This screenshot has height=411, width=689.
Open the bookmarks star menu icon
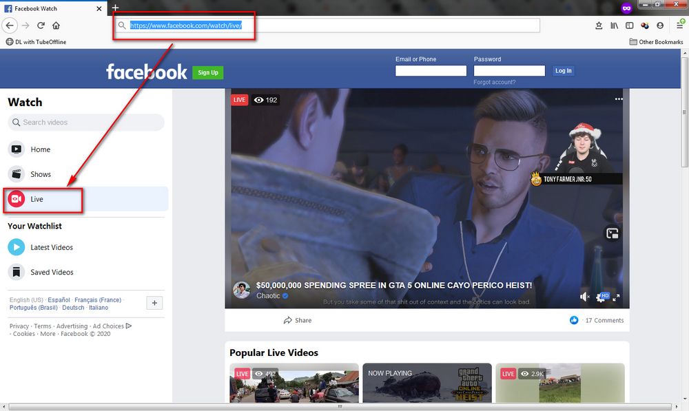tap(599, 25)
